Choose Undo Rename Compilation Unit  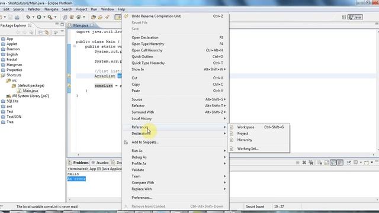point(176,16)
